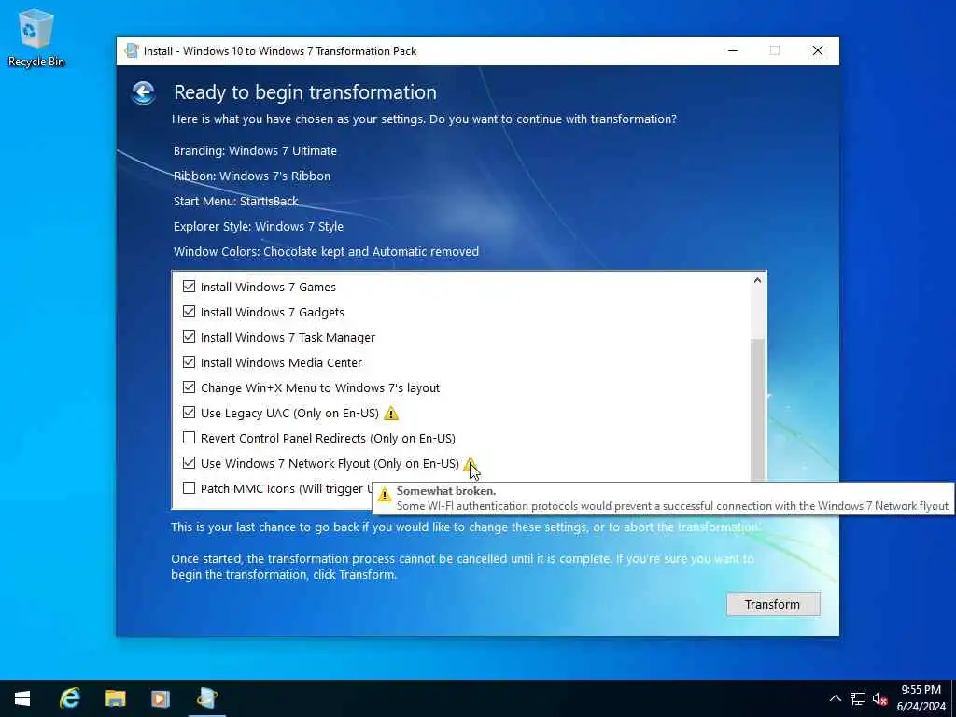The width and height of the screenshot is (956, 717).
Task: Click the Ready to begin transformation heading
Action: 305,92
